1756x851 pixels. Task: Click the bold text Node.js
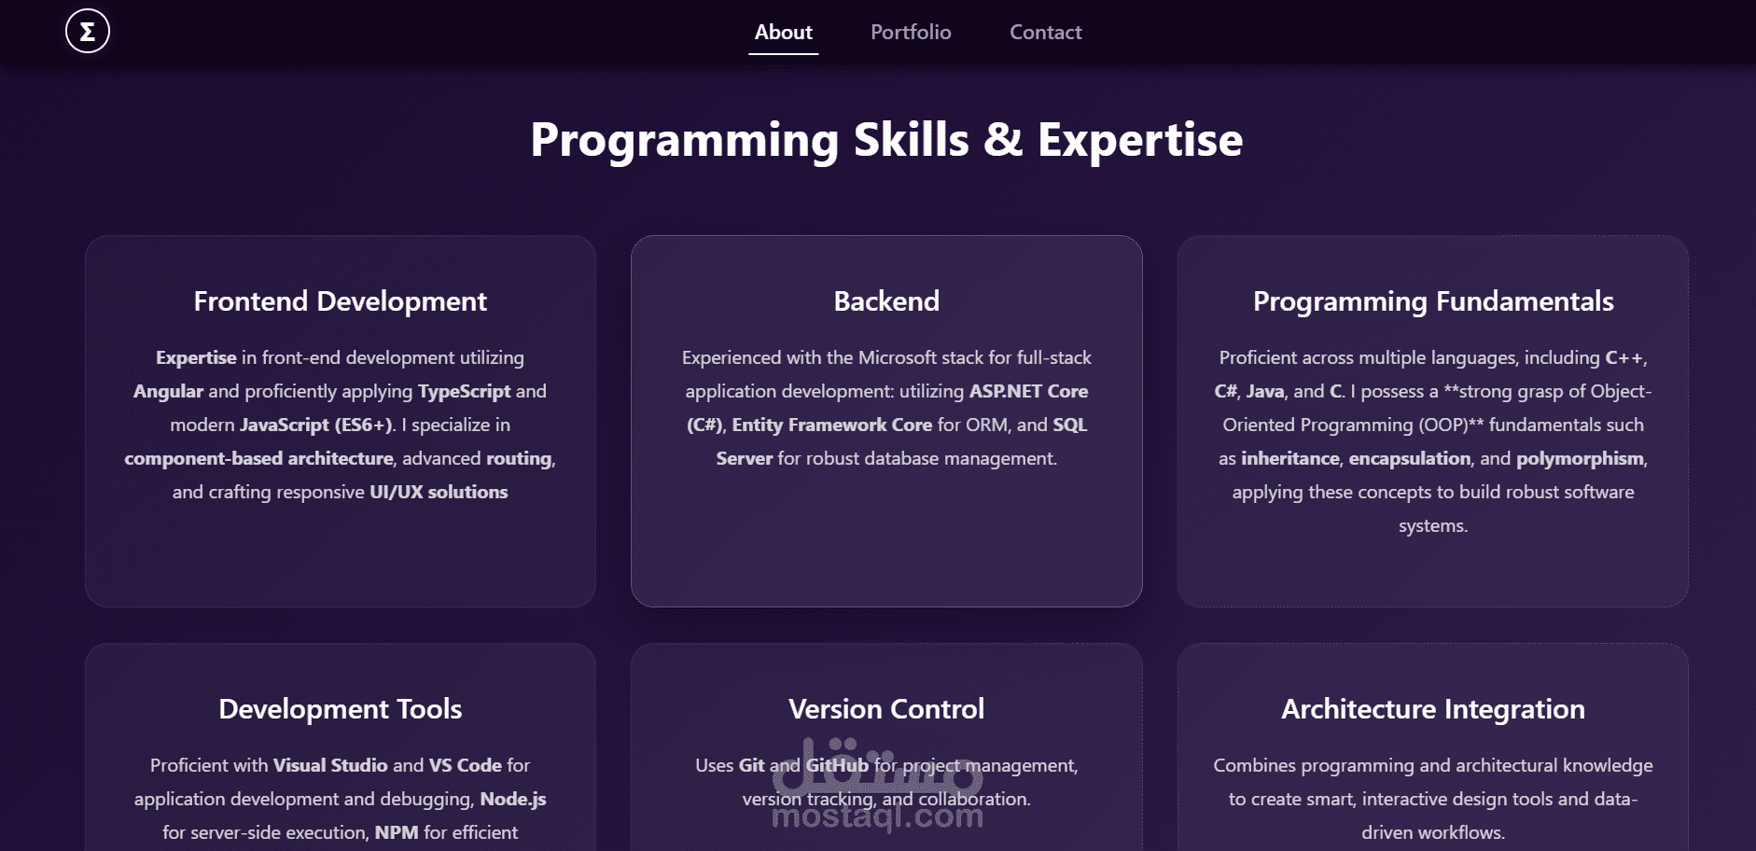(x=513, y=799)
